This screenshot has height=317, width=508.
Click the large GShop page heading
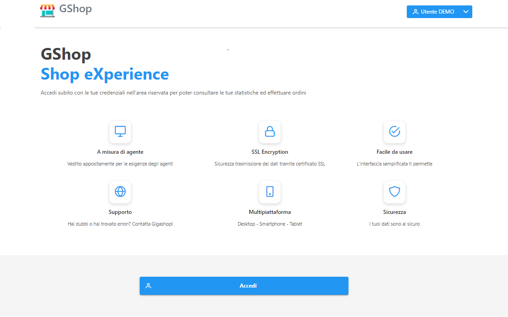click(x=66, y=54)
